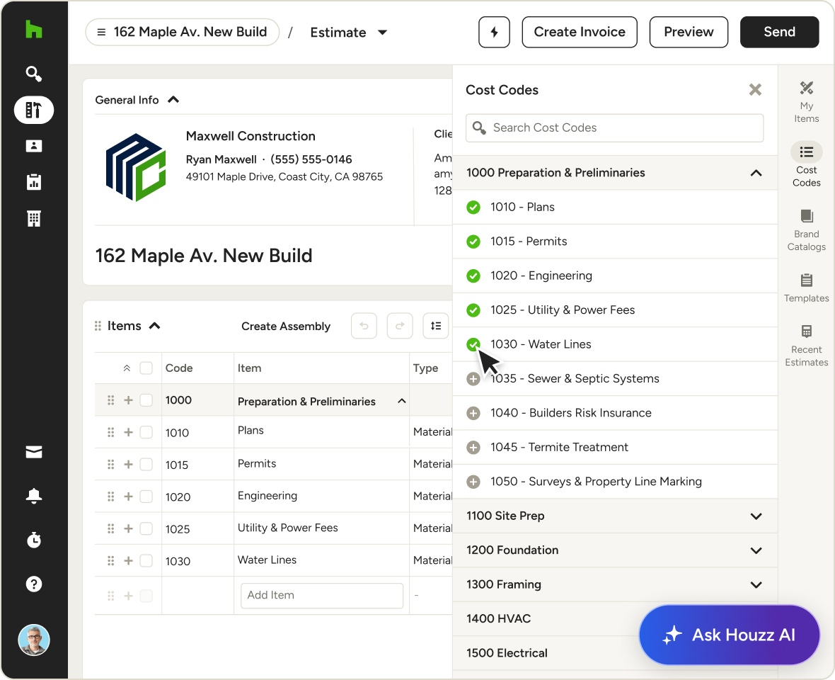This screenshot has height=680, width=835.
Task: Open Ask Houzz AI assistant
Action: 729,635
